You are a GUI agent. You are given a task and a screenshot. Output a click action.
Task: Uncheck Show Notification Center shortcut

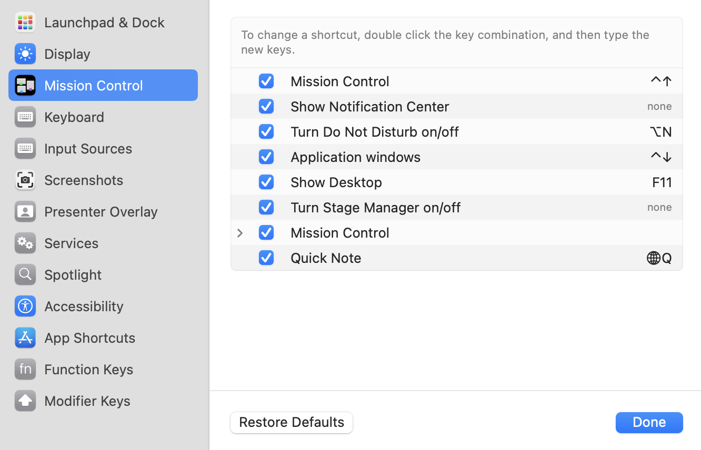[266, 106]
